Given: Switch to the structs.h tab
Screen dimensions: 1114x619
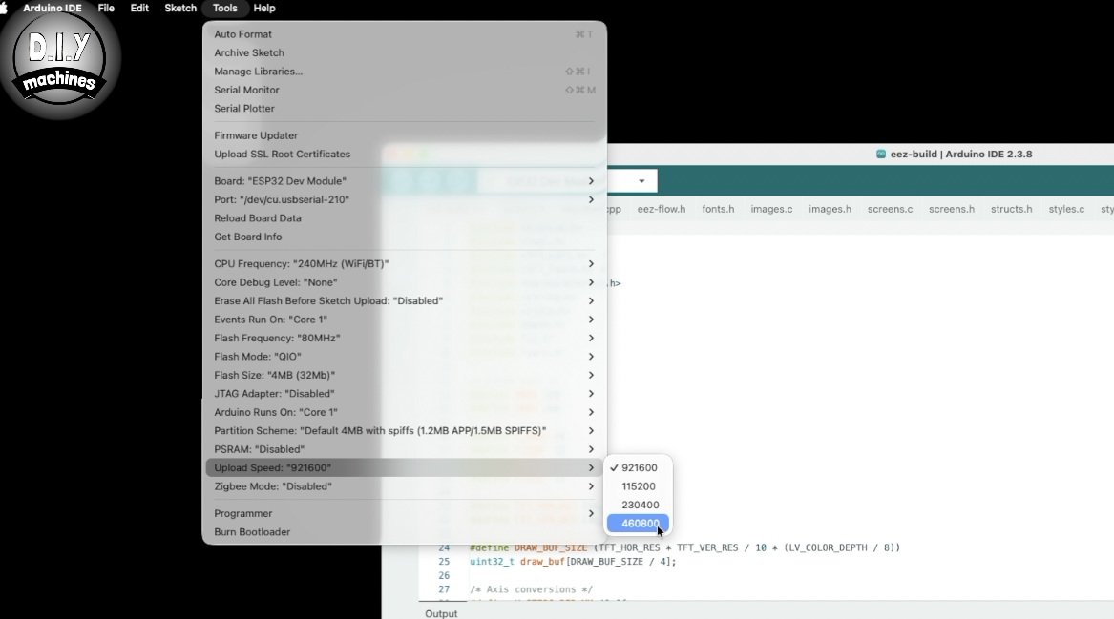Looking at the screenshot, I should [x=1012, y=209].
